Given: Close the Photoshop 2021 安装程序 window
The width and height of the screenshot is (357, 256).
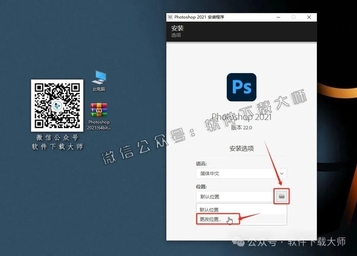Looking at the screenshot, I should (x=308, y=17).
